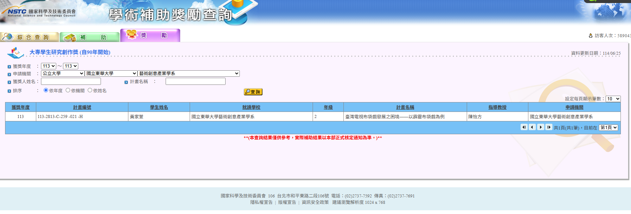
Task: Open the 藝術創意產業學系 department dropdown
Action: pos(189,73)
